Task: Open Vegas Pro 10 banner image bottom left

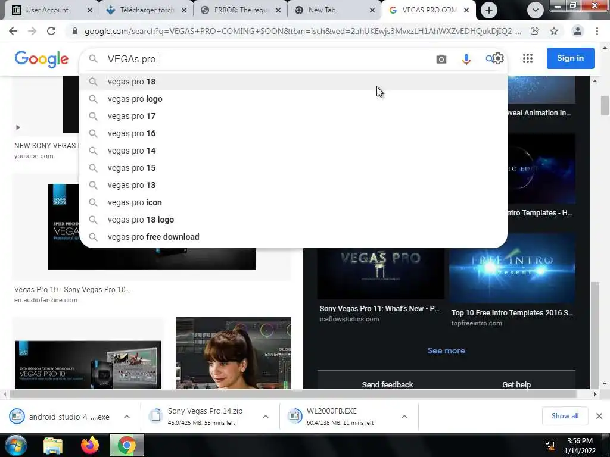Action: (88, 365)
